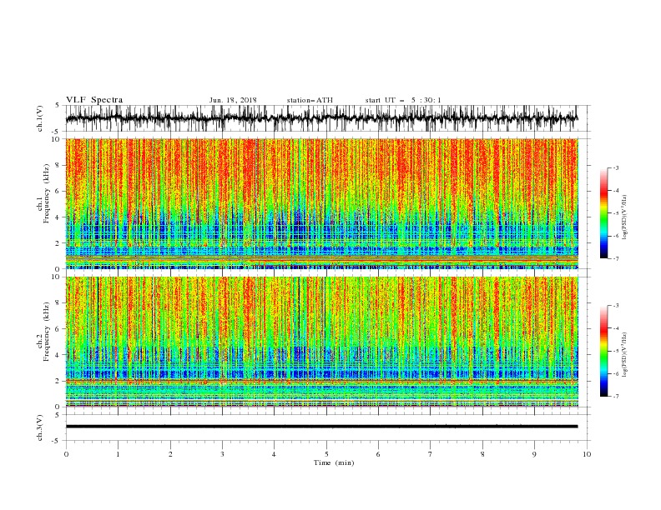
Task: Click the time axis tick label "5"
Action: point(326,454)
